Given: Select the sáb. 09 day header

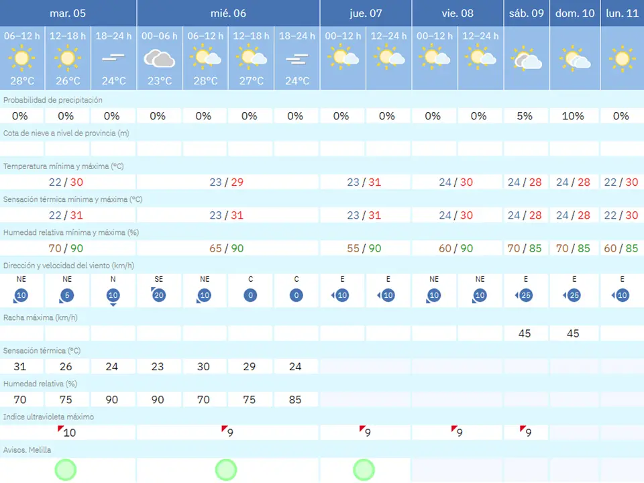Looking at the screenshot, I should tap(527, 13).
